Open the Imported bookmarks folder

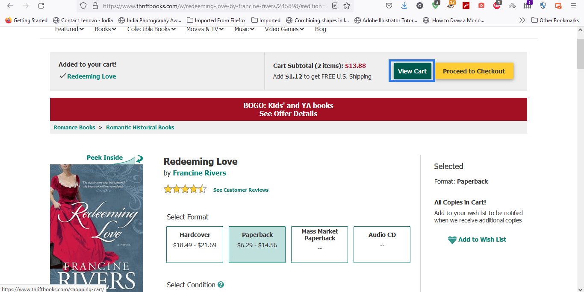[266, 20]
